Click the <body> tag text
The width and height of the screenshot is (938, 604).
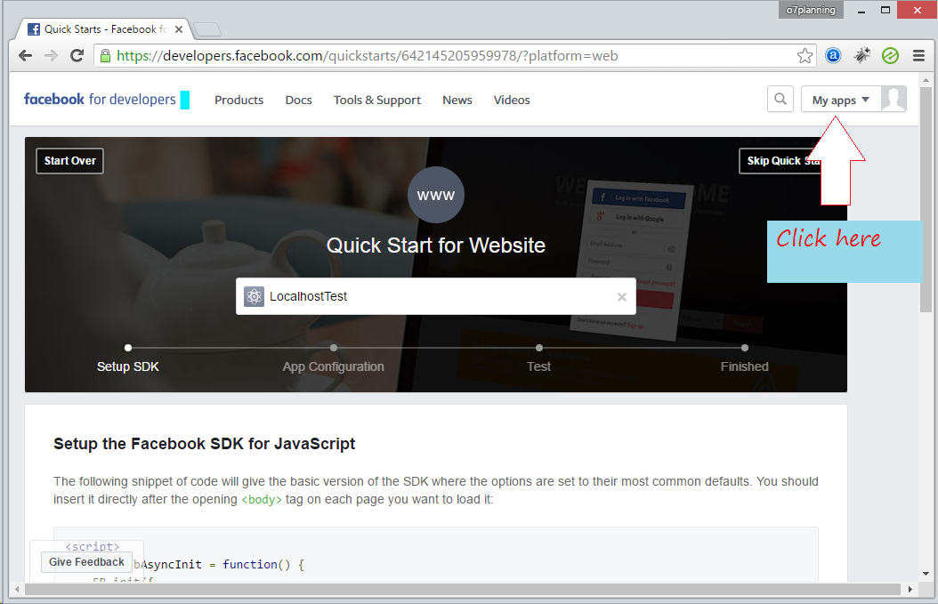tap(262, 499)
